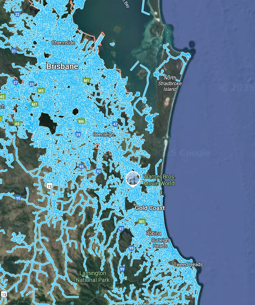This screenshot has height=305, width=255.
Task: Click the route 59 shield
Action: 78,134
